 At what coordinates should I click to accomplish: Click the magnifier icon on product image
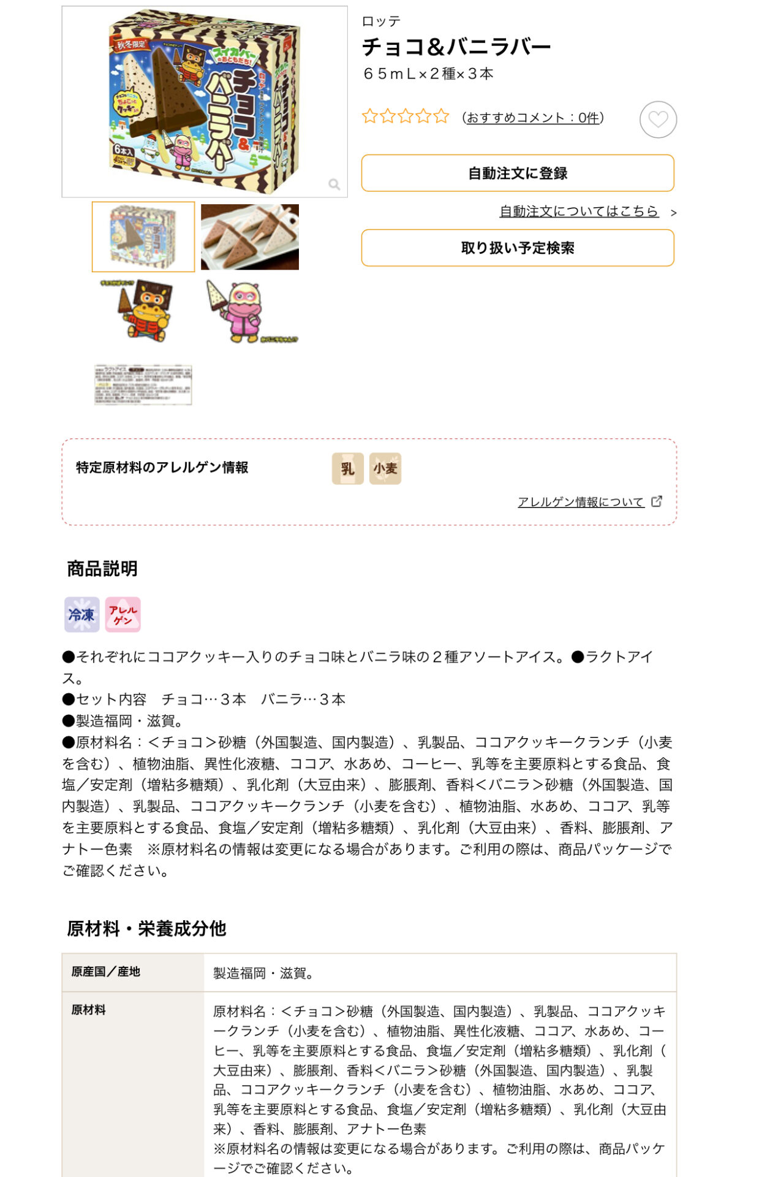coord(334,185)
